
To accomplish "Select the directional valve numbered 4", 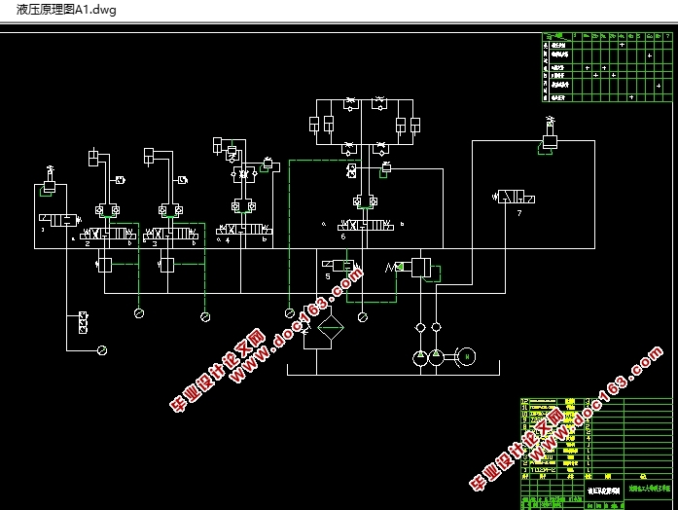I will (x=244, y=230).
